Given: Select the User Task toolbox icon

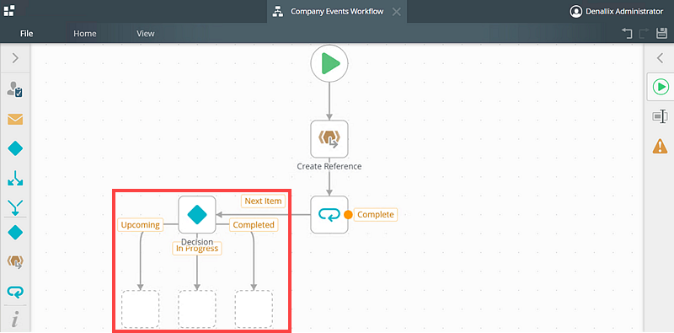Looking at the screenshot, I should (x=15, y=89).
